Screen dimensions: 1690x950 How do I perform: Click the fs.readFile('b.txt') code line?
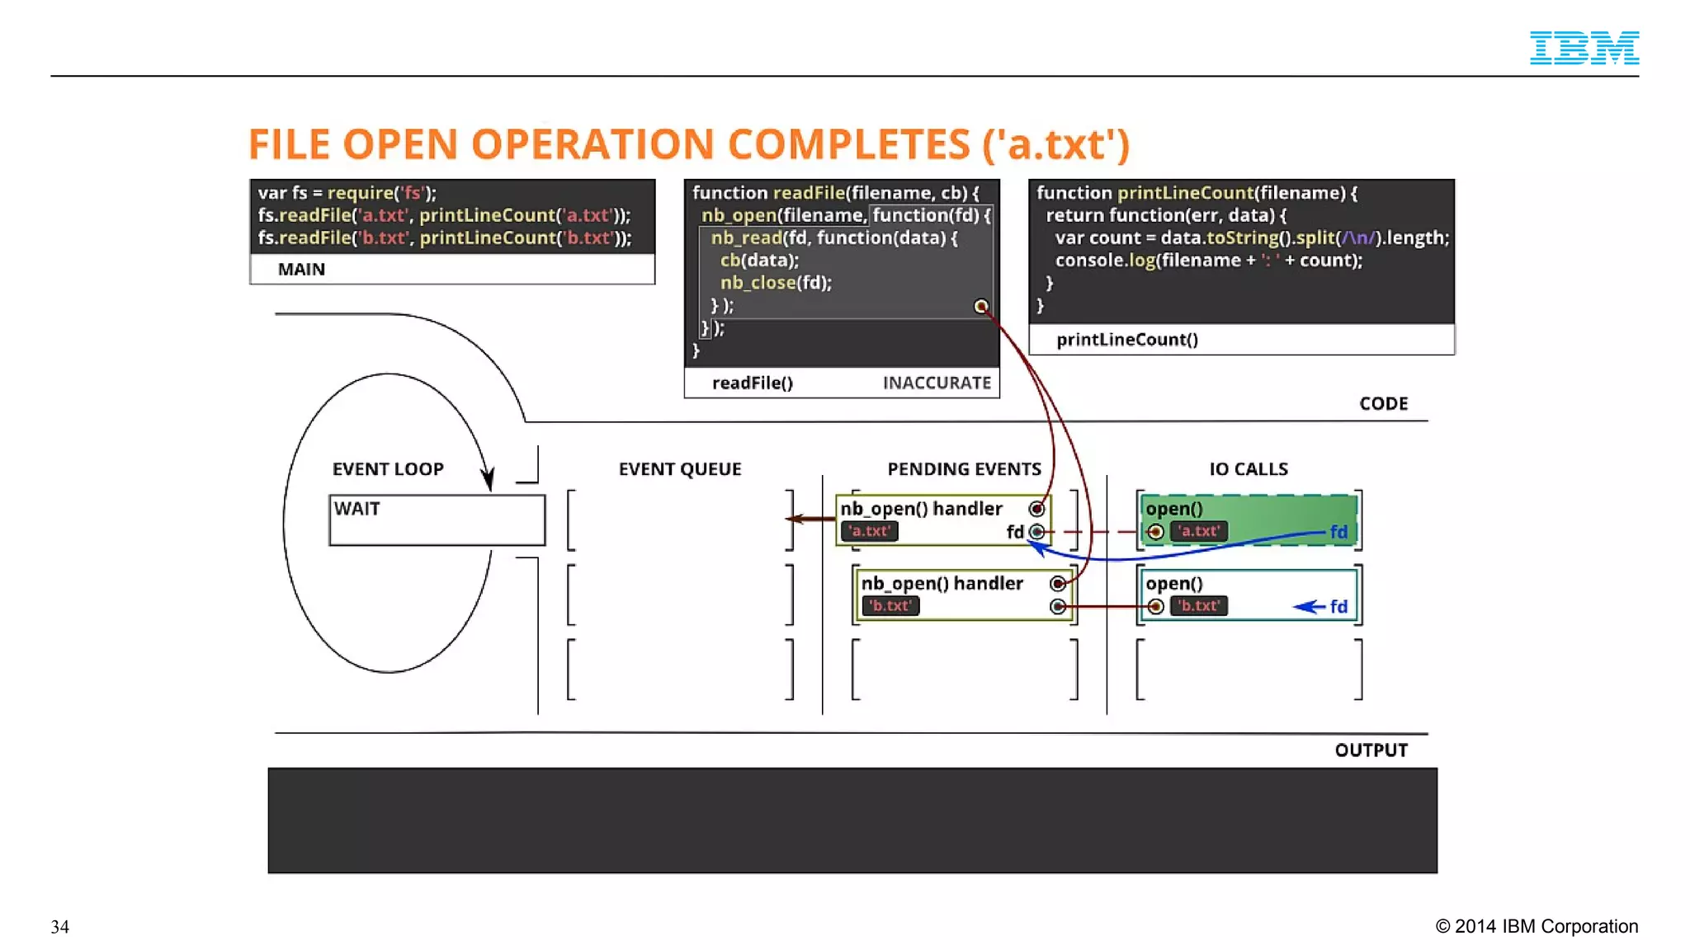click(444, 237)
